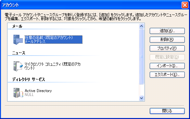Screen dimensions: 190x119
Task: Open プロパティ(P) for the selected account
Action: click(167, 48)
